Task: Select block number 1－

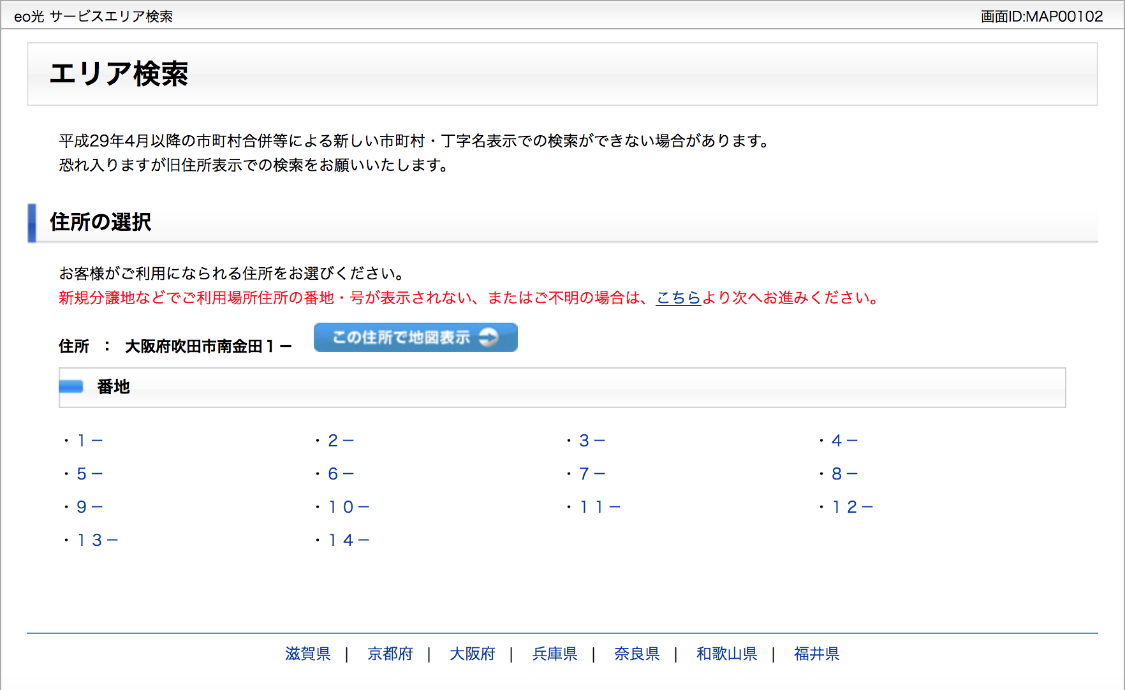Action: click(89, 441)
